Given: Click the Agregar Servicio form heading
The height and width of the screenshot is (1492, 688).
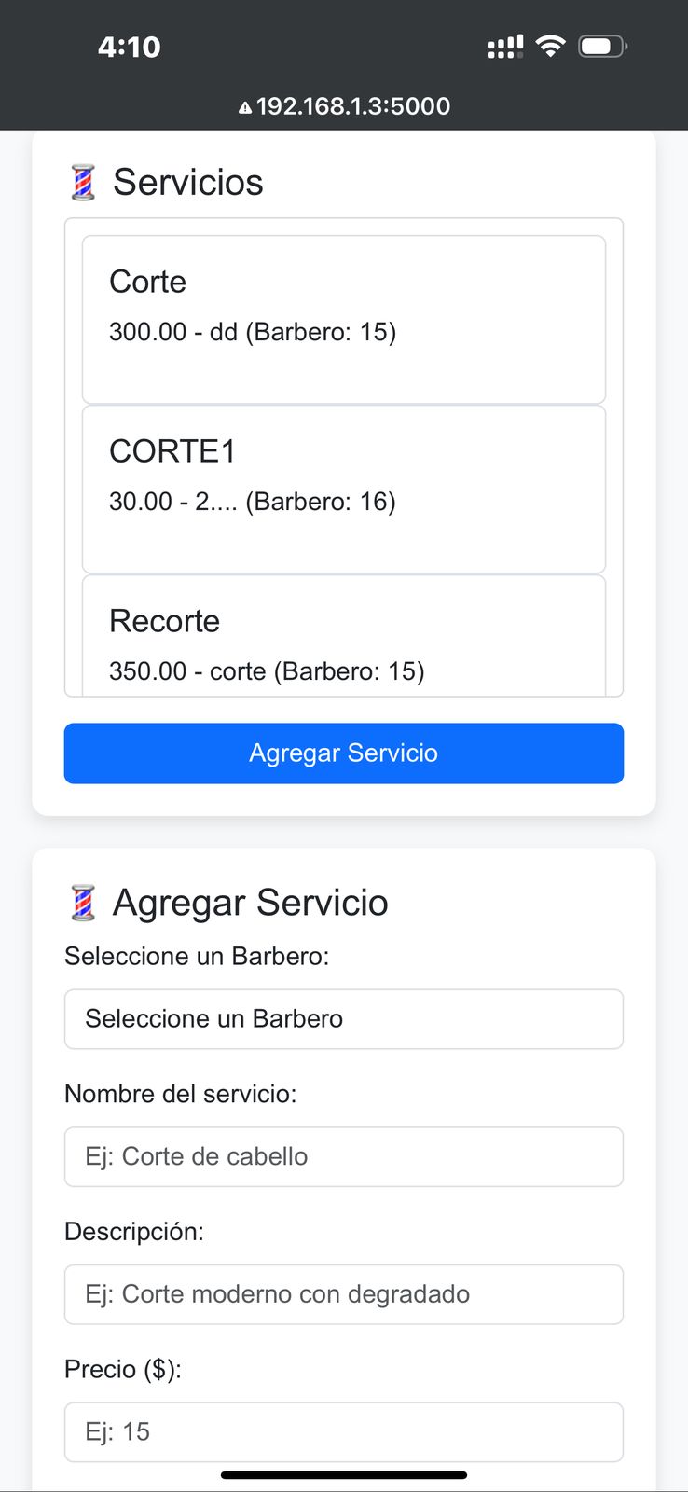Looking at the screenshot, I should coord(250,903).
